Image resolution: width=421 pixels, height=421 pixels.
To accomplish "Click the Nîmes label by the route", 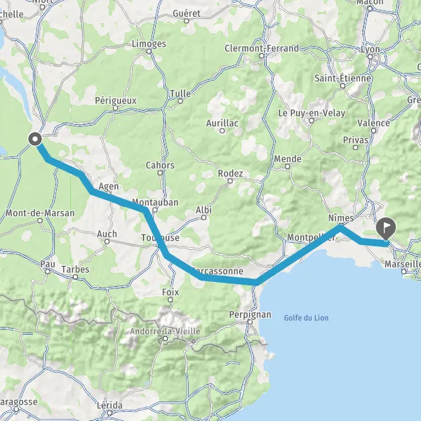I will pos(341,218).
